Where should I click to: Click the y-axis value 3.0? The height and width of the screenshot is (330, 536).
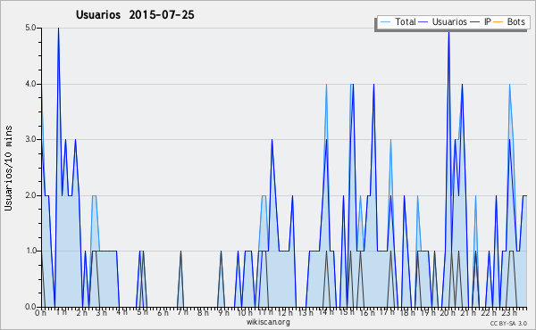click(x=30, y=139)
